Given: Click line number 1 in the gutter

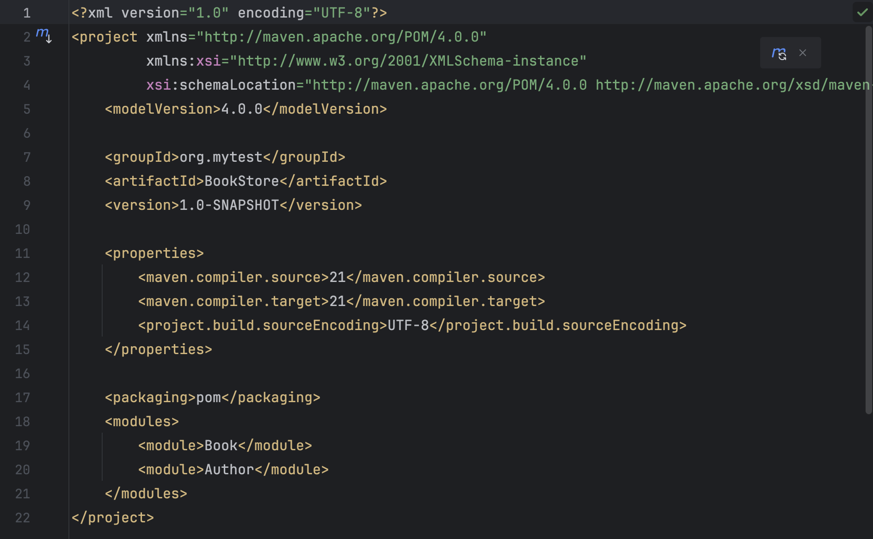Looking at the screenshot, I should [27, 12].
